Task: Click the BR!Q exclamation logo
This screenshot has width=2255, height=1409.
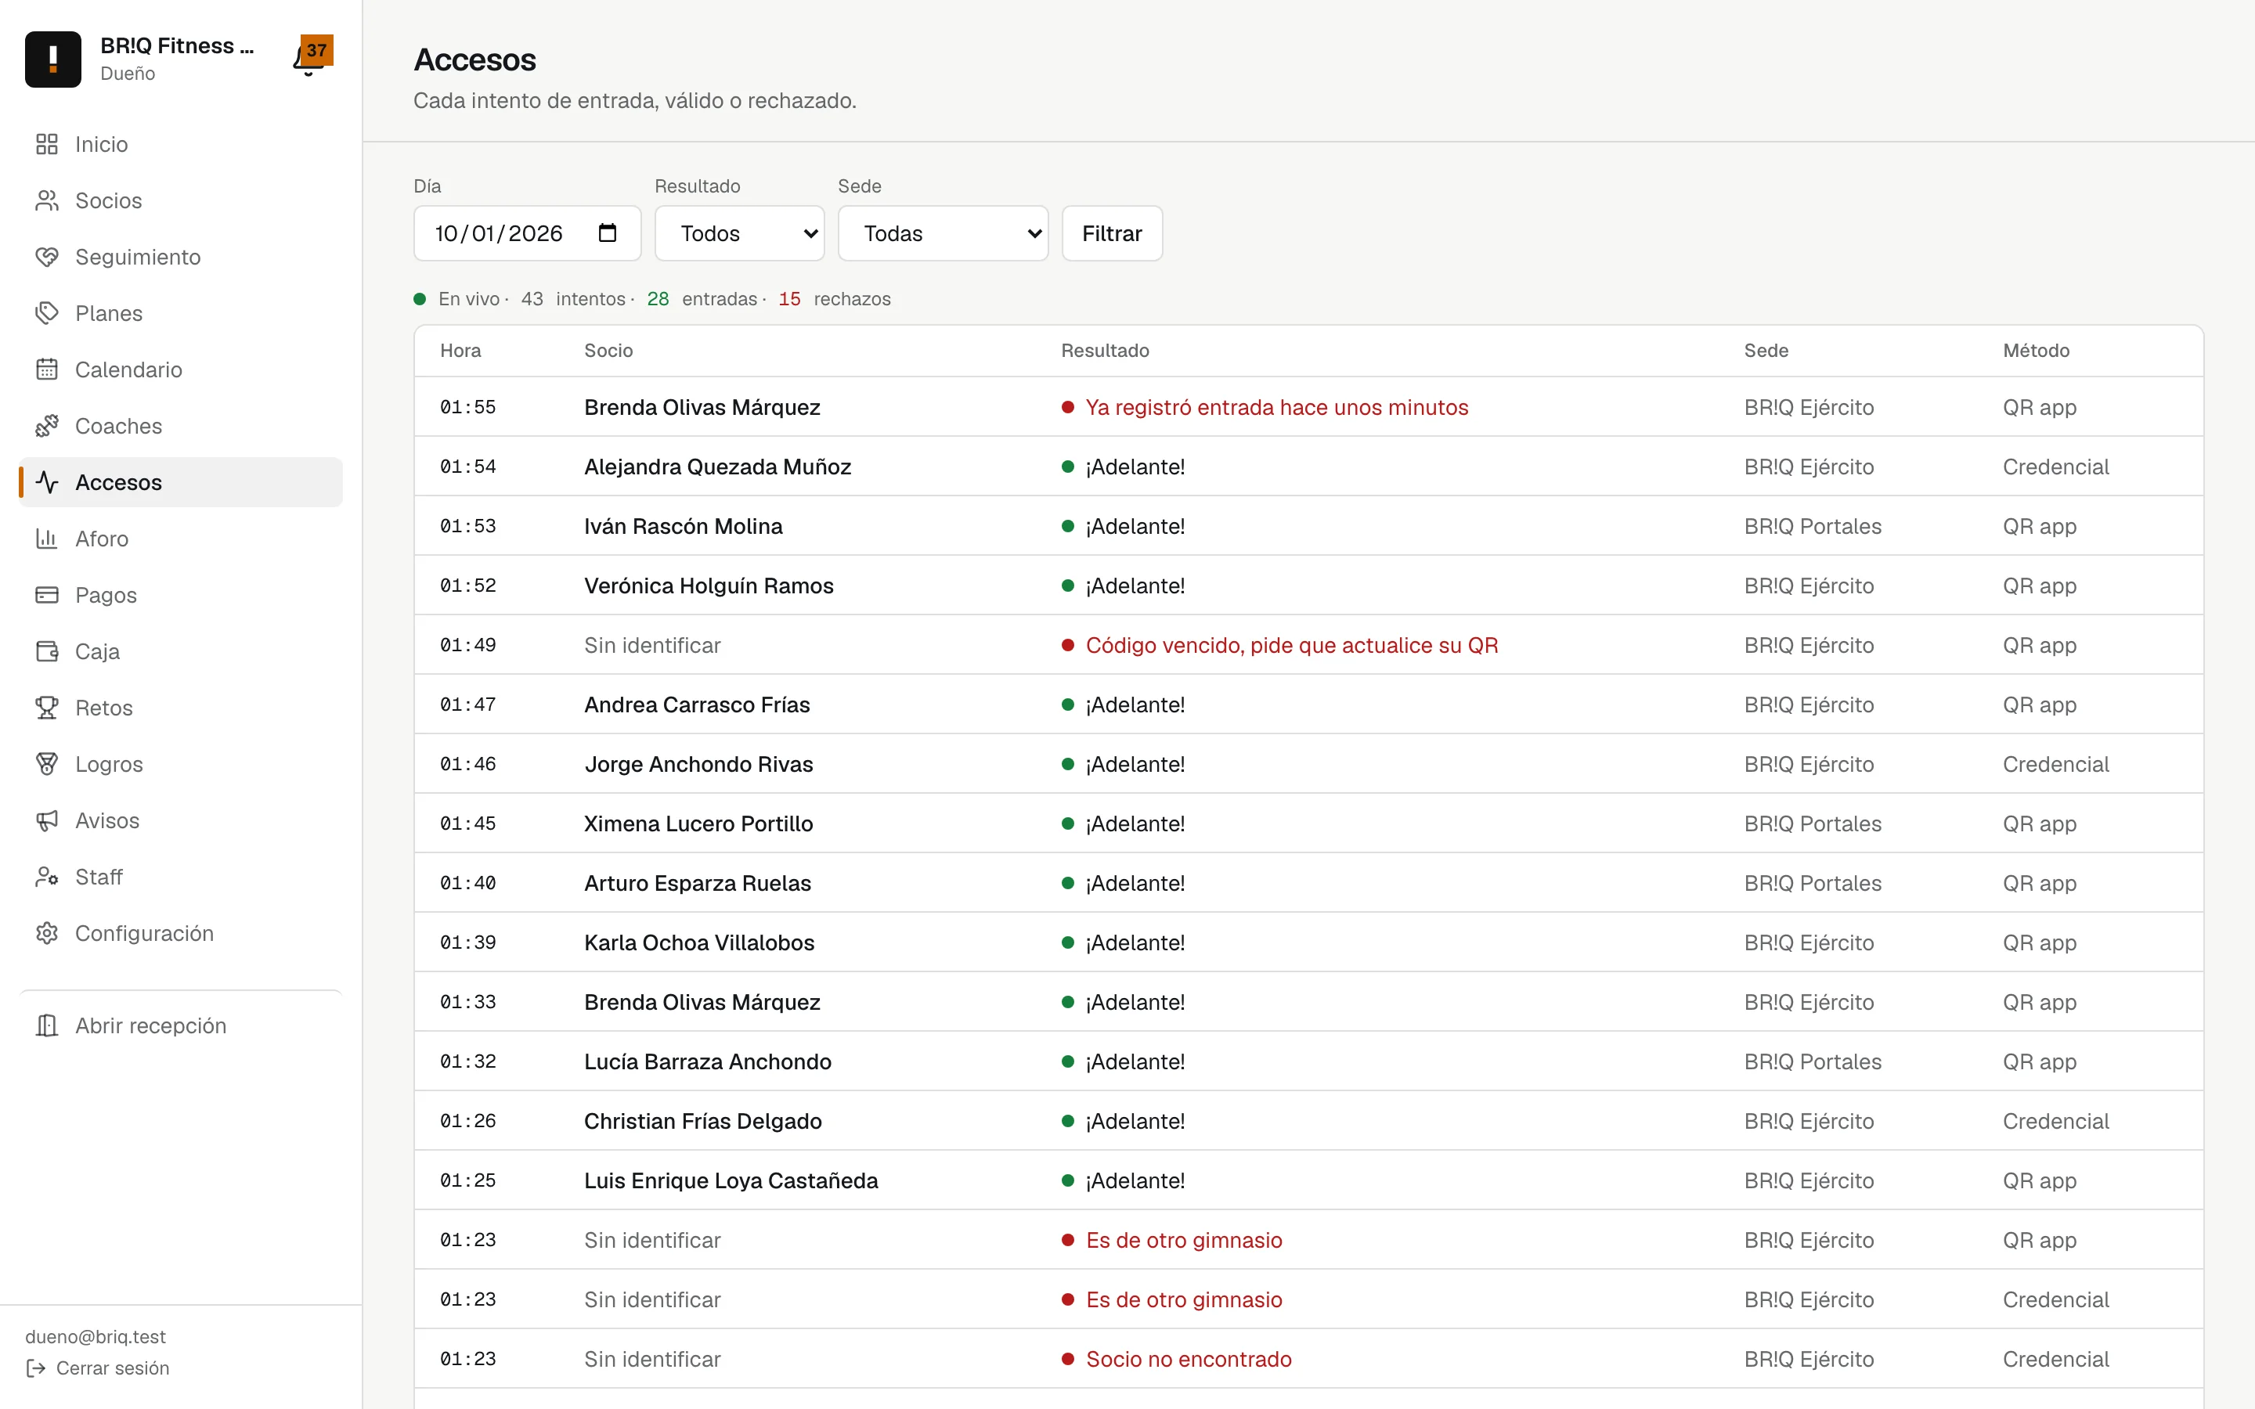Action: click(53, 59)
